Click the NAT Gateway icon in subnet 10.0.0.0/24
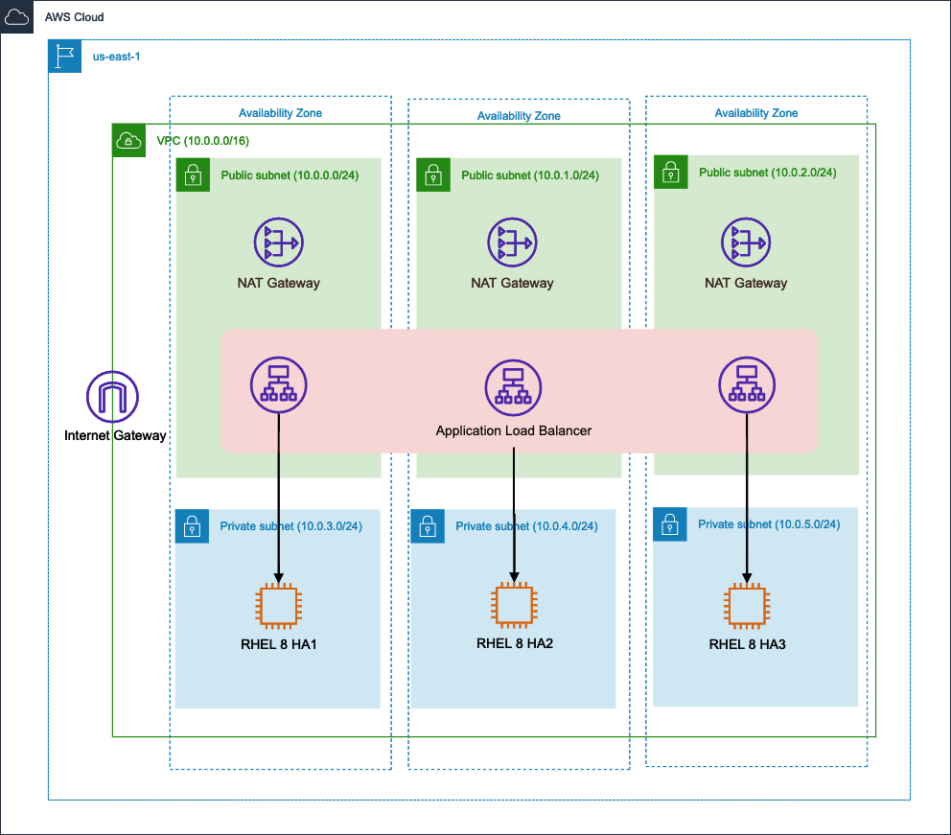This screenshot has height=835, width=951. [278, 242]
